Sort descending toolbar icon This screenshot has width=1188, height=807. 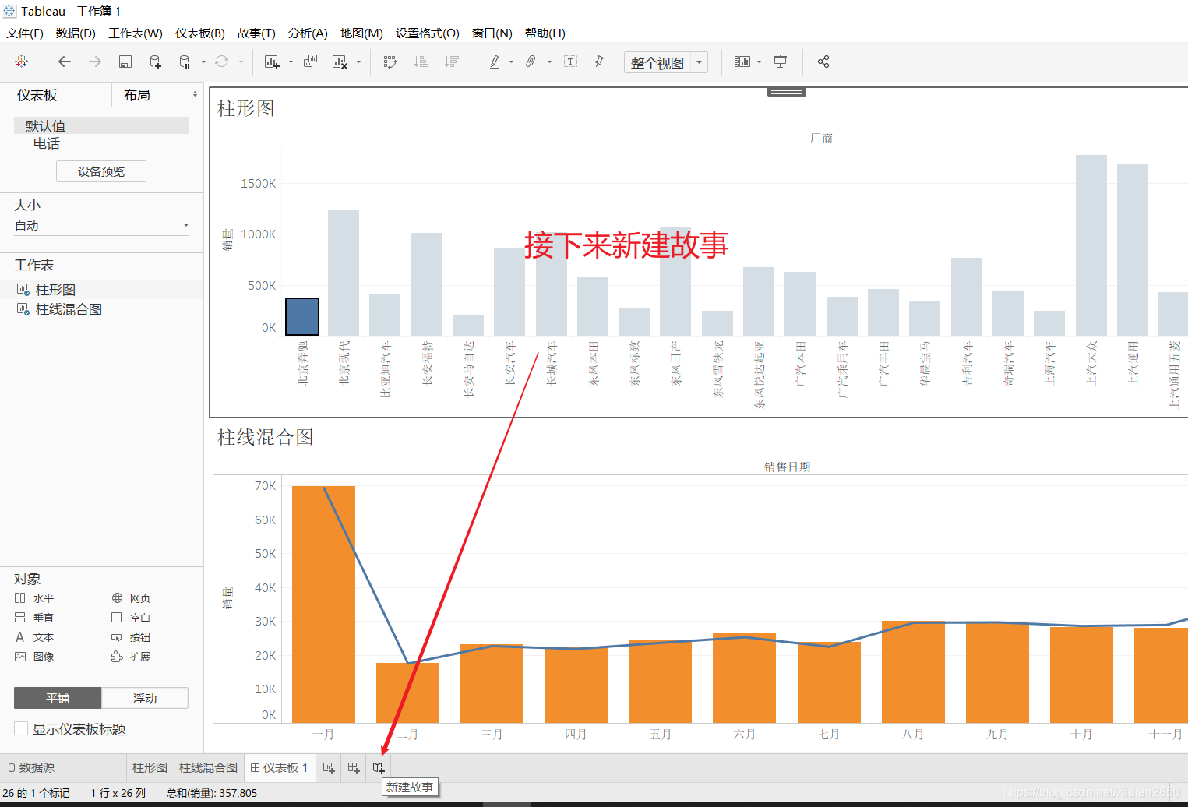452,62
